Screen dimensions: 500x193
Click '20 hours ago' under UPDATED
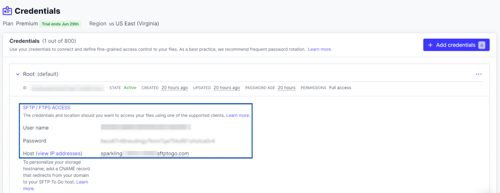(x=227, y=88)
